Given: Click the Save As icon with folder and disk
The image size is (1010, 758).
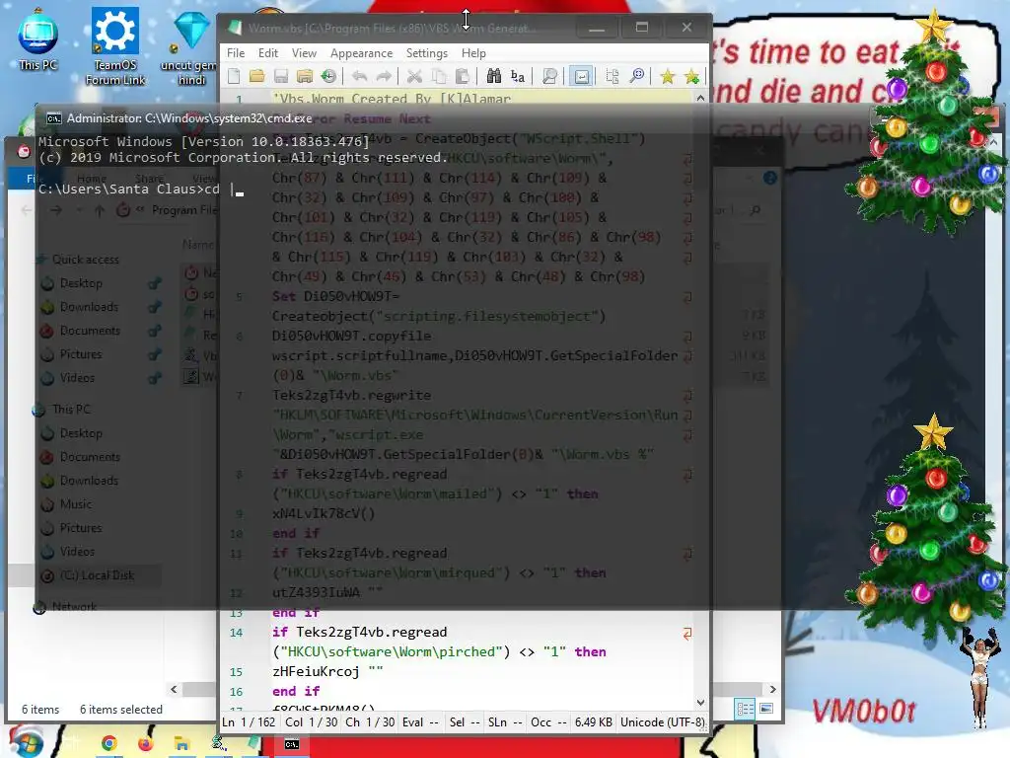Looking at the screenshot, I should pos(305,77).
